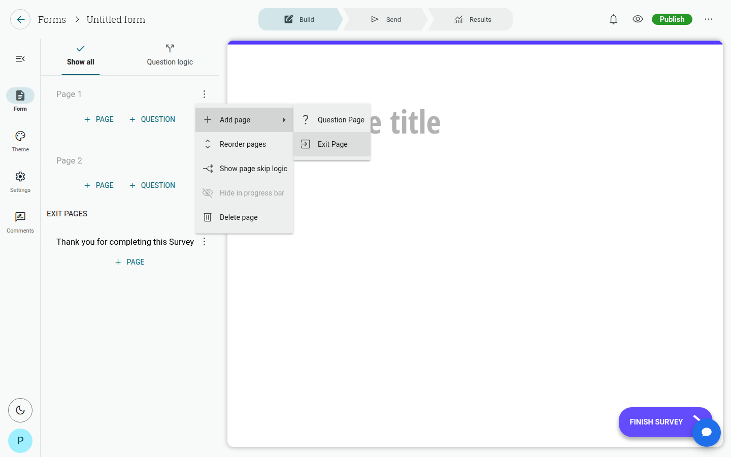Open the chat support bubble
Viewport: 731px width, 457px height.
(x=707, y=433)
